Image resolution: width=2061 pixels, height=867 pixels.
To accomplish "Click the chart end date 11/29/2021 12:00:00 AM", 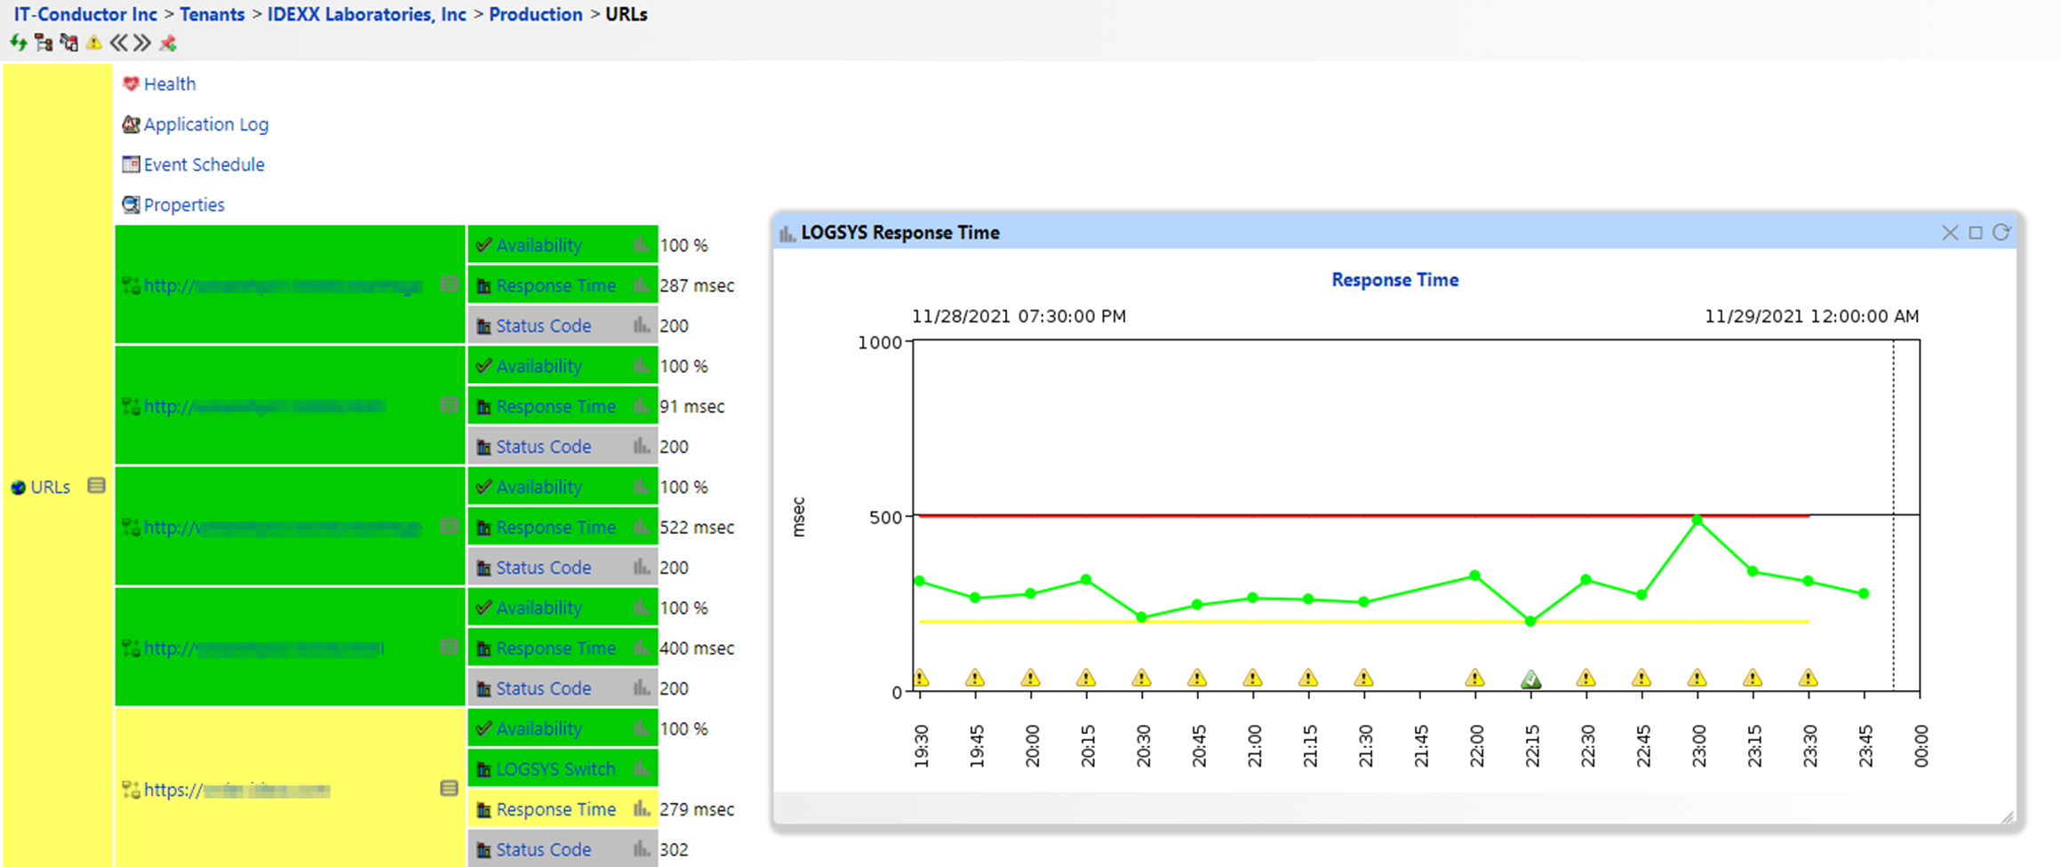I will (x=1811, y=316).
